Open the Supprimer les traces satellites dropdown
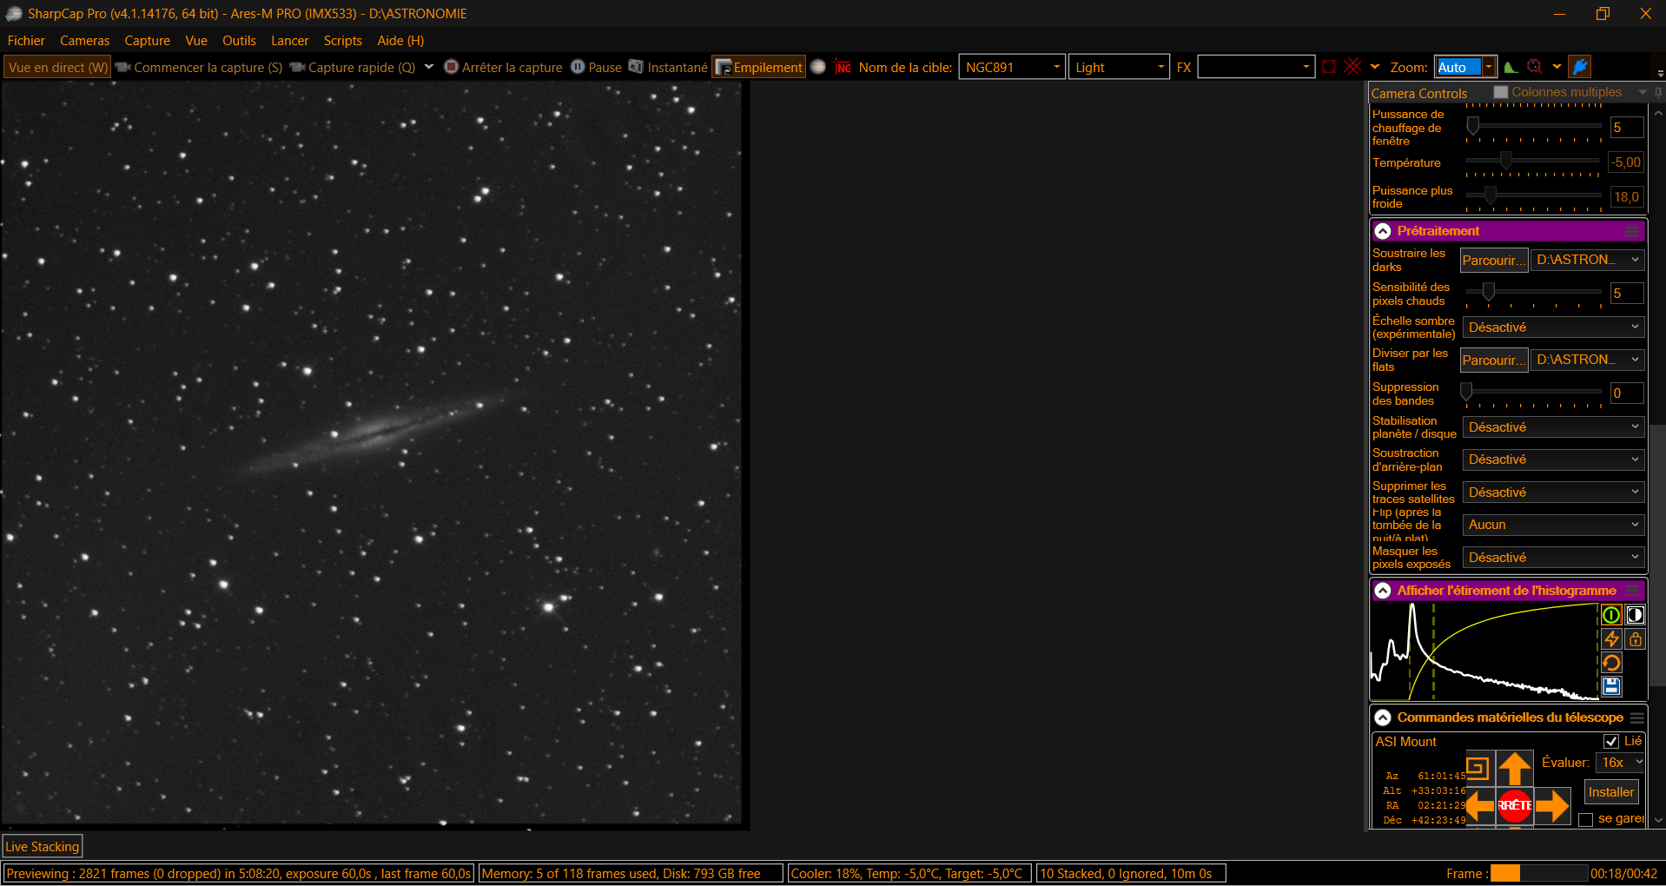 pos(1553,493)
